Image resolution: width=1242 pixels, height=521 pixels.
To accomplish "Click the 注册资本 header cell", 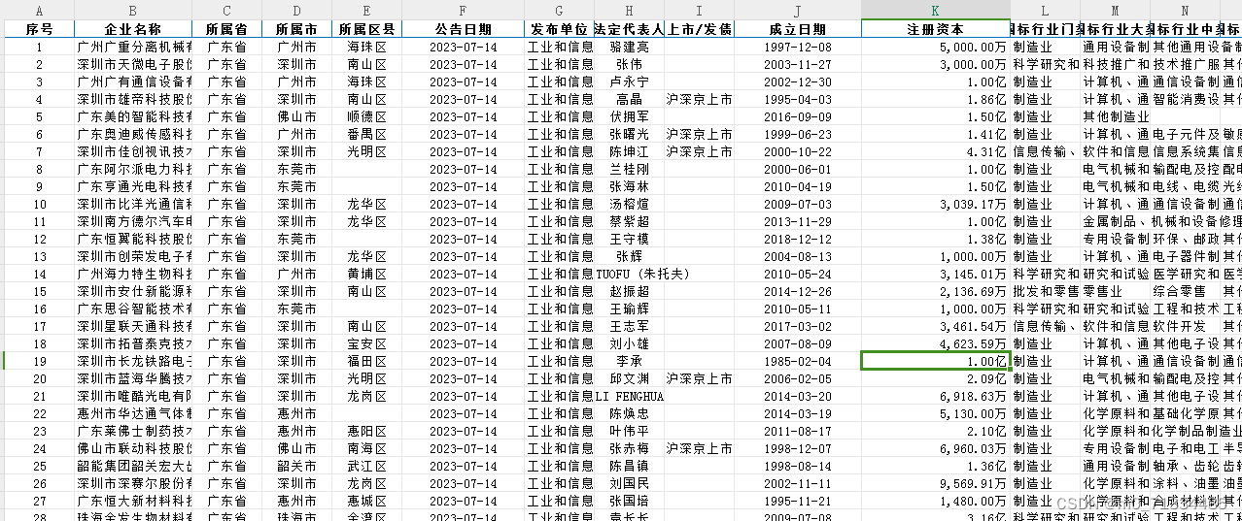I will click(935, 29).
